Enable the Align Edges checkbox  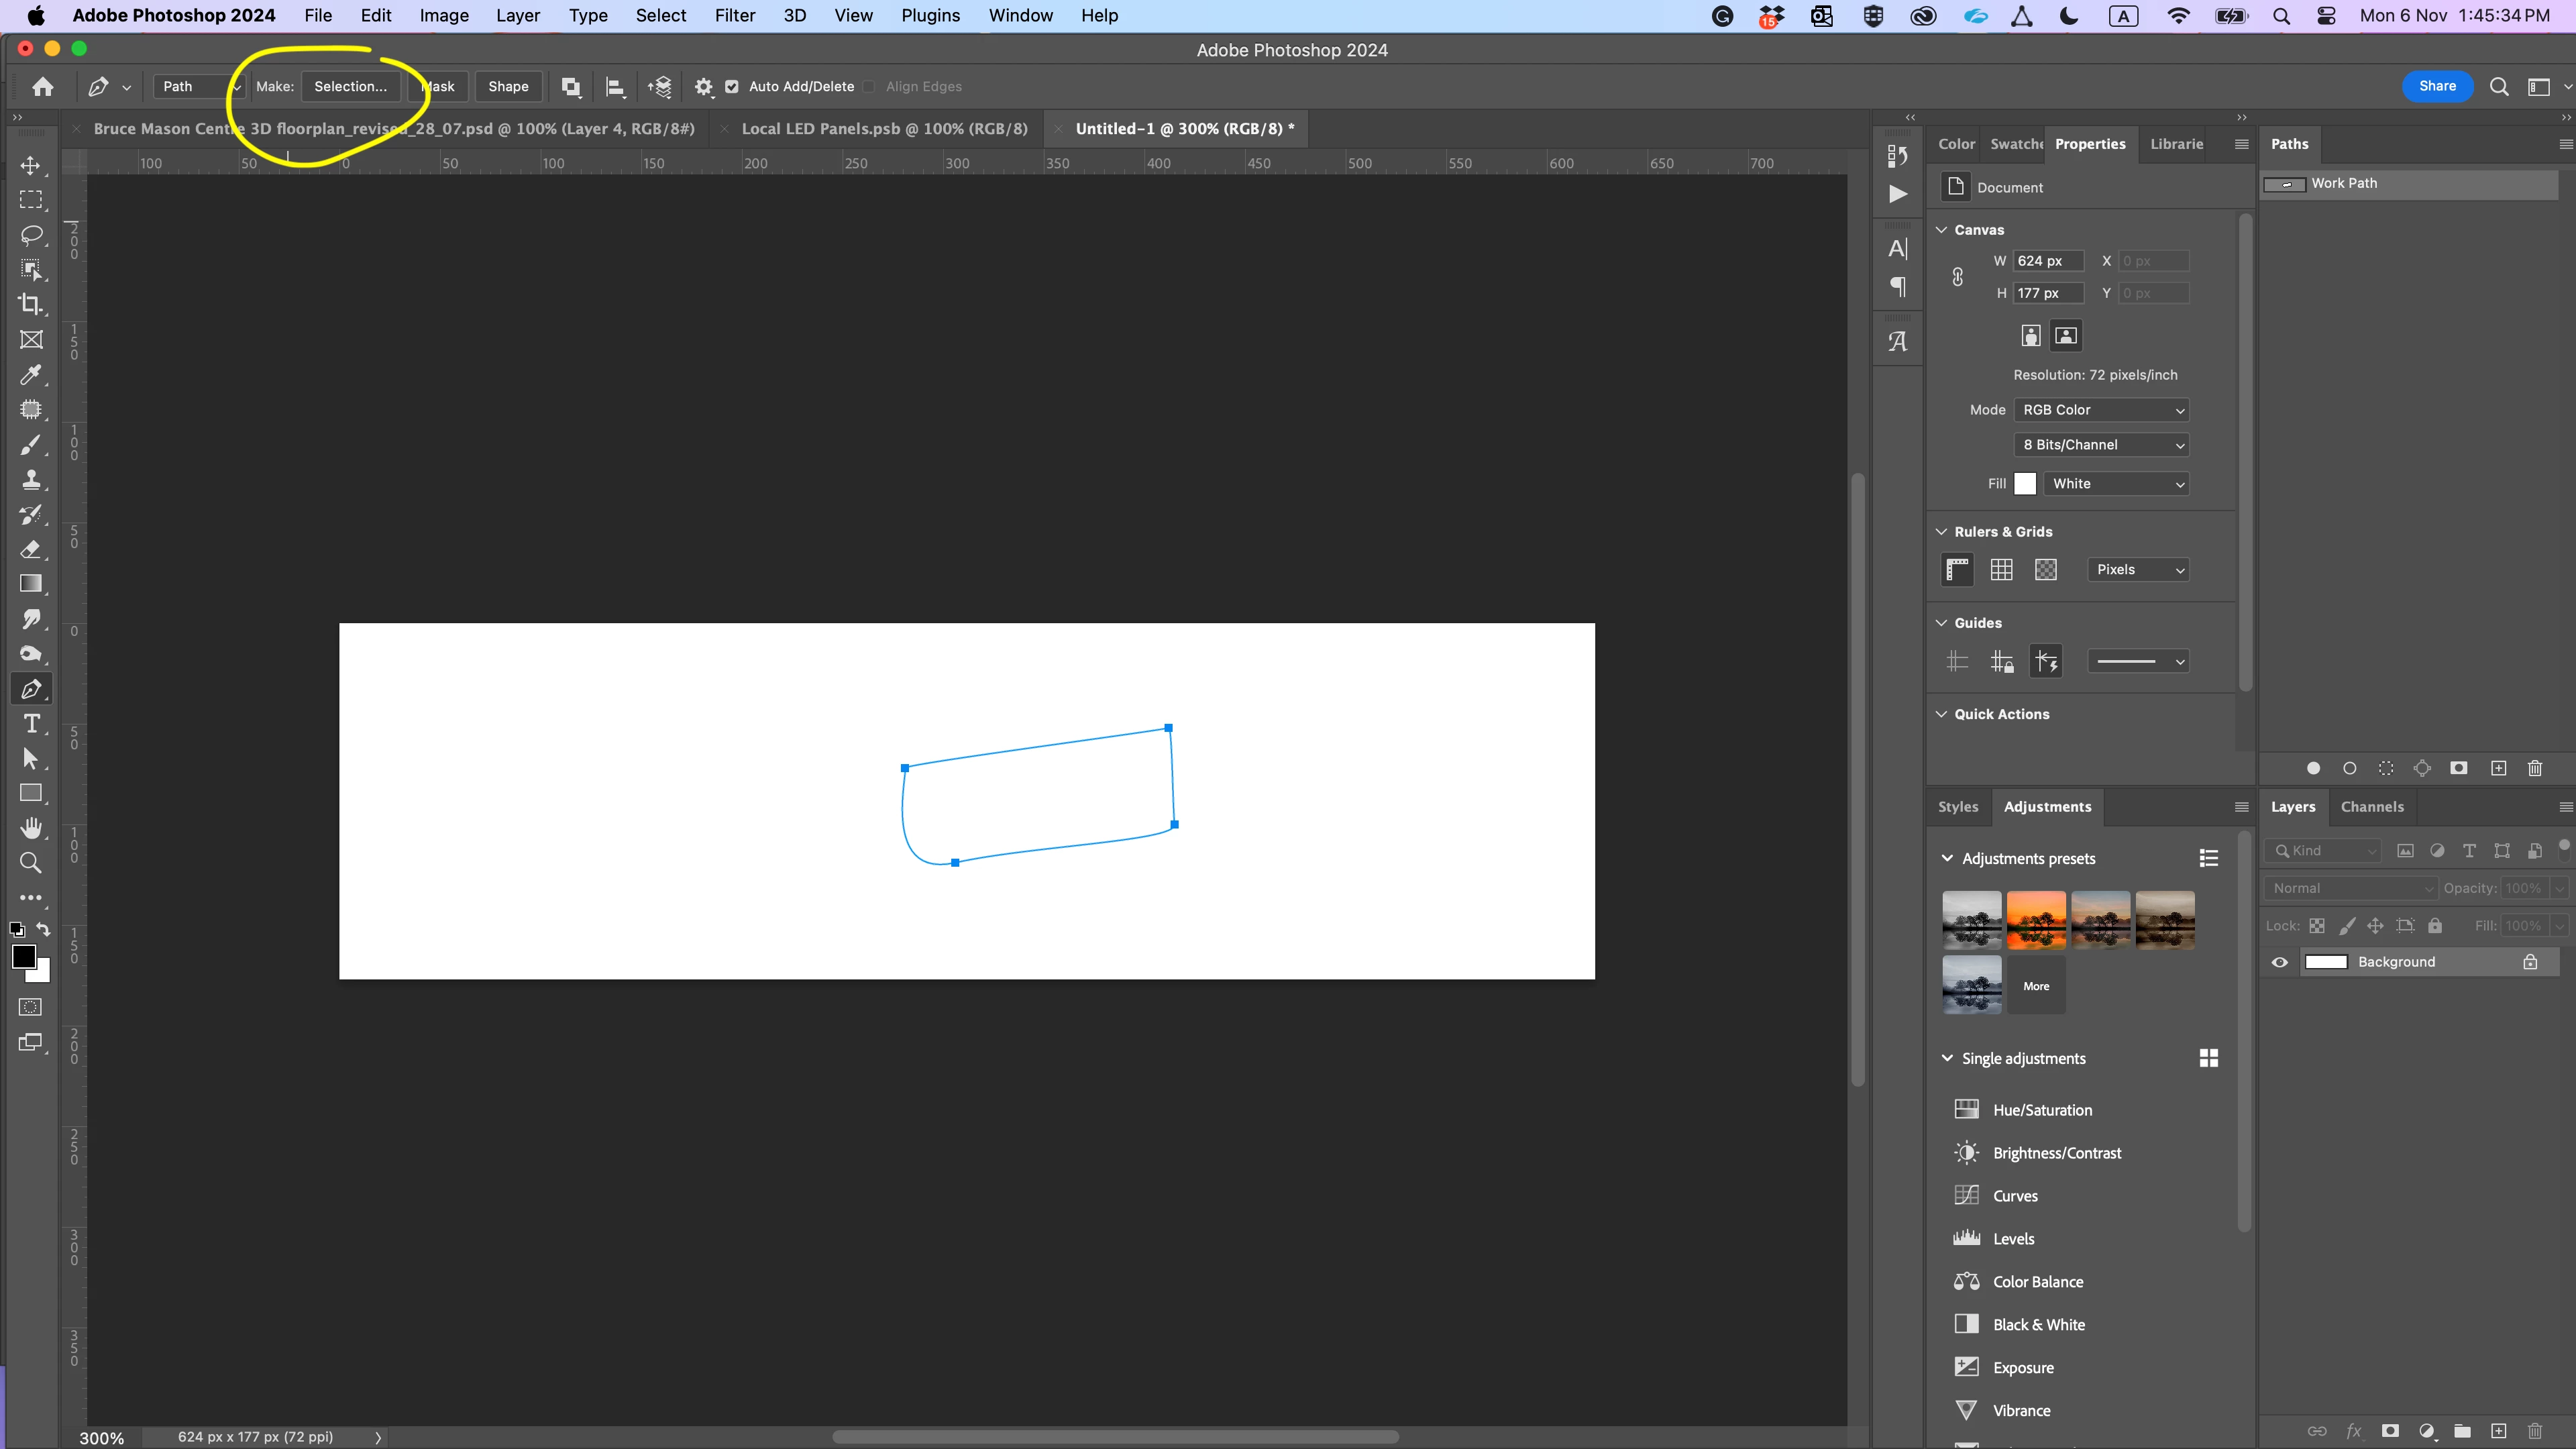point(869,87)
